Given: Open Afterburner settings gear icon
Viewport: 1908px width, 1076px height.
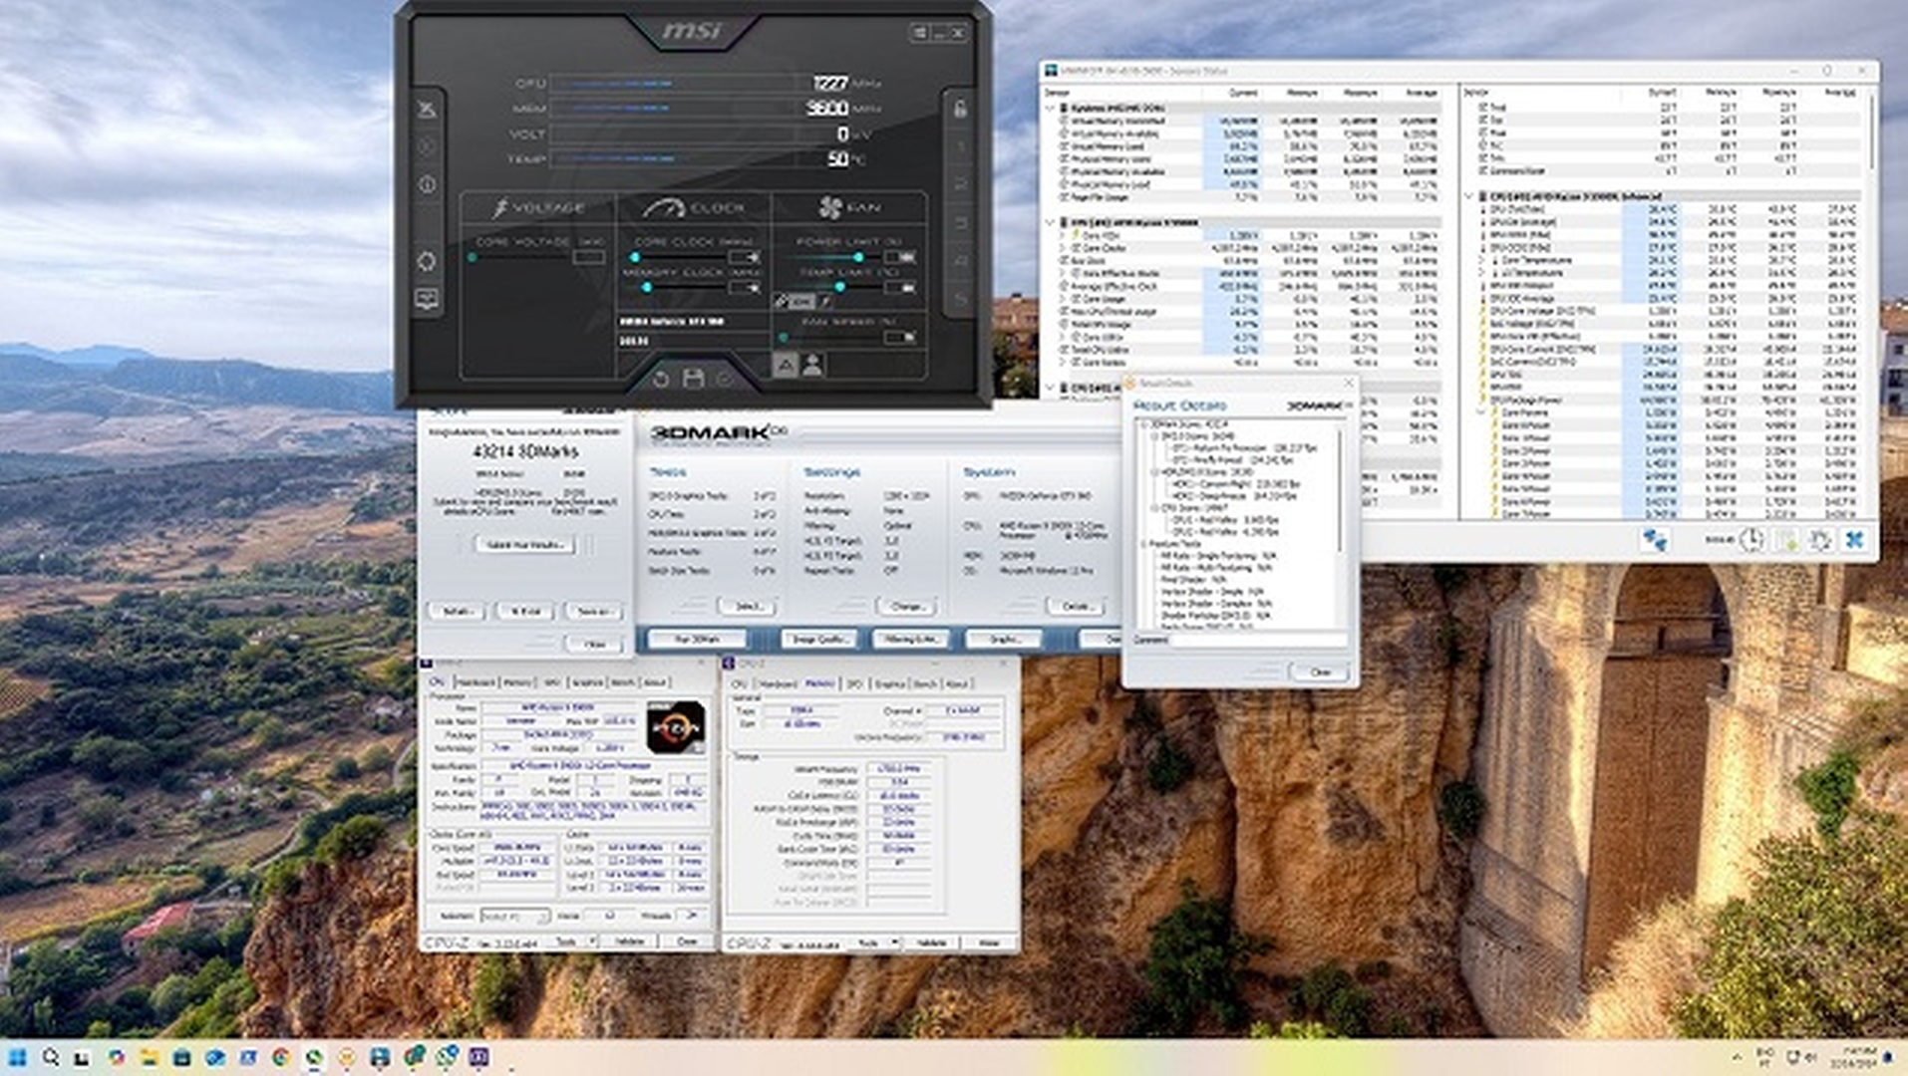Looking at the screenshot, I should (x=427, y=261).
